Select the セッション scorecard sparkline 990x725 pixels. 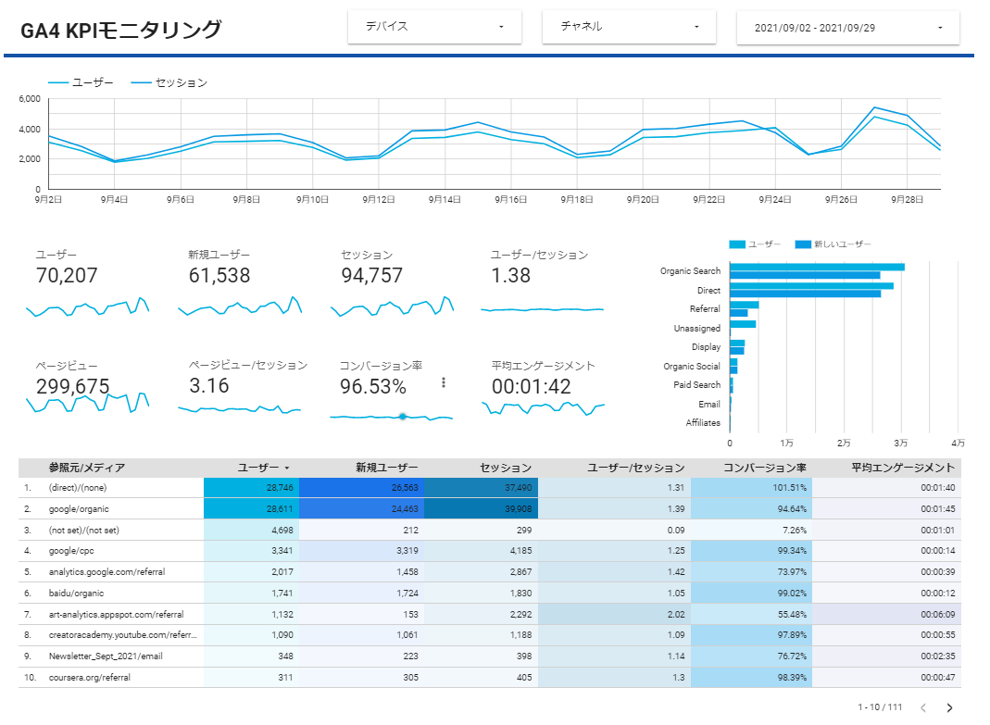click(392, 306)
